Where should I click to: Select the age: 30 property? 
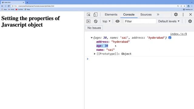point(102,46)
